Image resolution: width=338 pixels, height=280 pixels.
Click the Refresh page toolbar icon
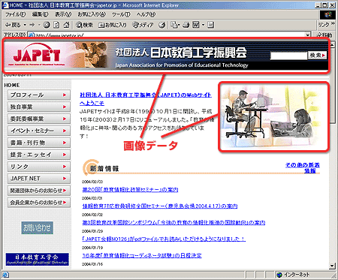point(56,25)
